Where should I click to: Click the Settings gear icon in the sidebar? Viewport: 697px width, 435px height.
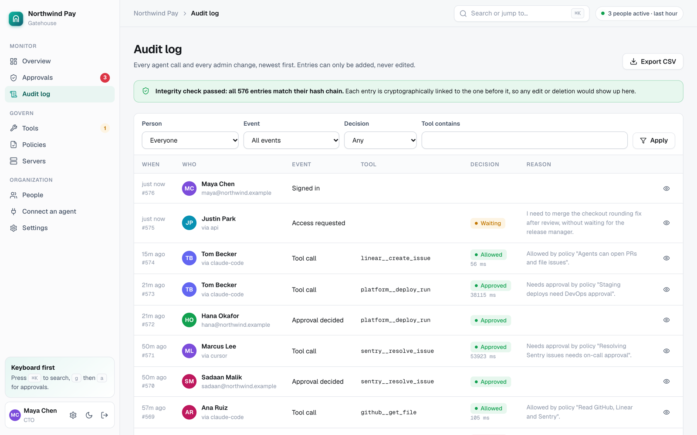pyautogui.click(x=14, y=228)
